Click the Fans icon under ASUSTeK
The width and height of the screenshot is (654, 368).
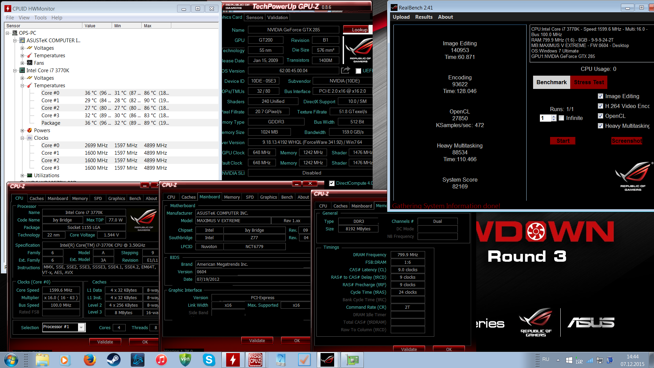click(x=30, y=63)
